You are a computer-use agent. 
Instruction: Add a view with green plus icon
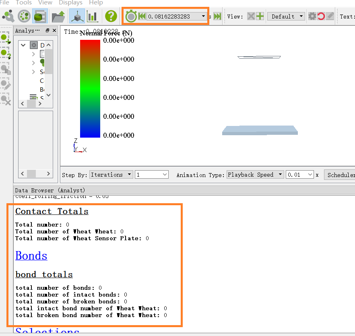point(260,16)
